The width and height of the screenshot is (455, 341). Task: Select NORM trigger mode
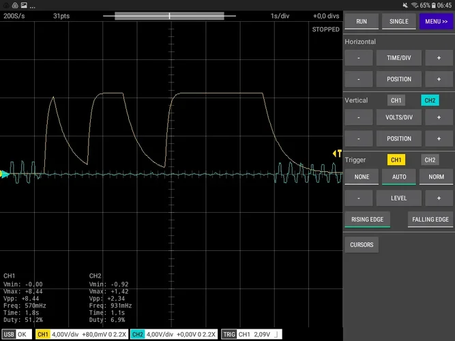(436, 177)
